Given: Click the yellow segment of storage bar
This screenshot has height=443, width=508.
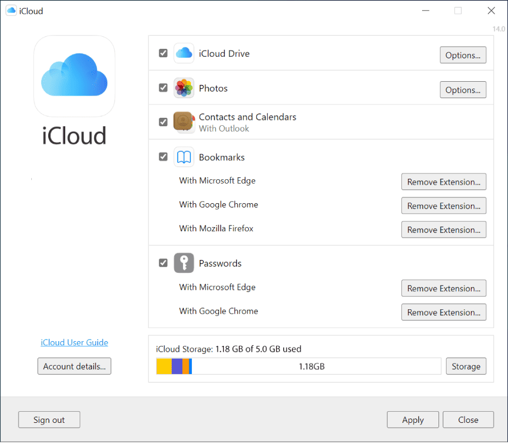Looking at the screenshot, I should click(164, 367).
